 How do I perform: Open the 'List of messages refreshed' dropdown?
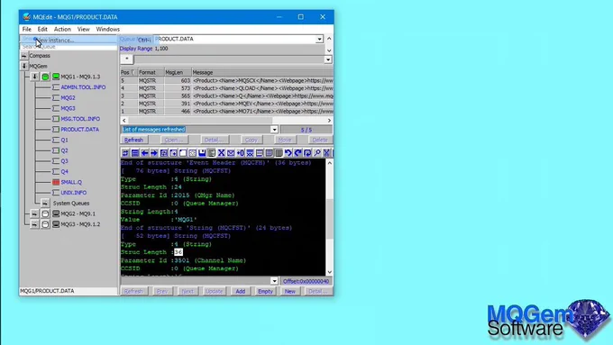[x=274, y=130]
